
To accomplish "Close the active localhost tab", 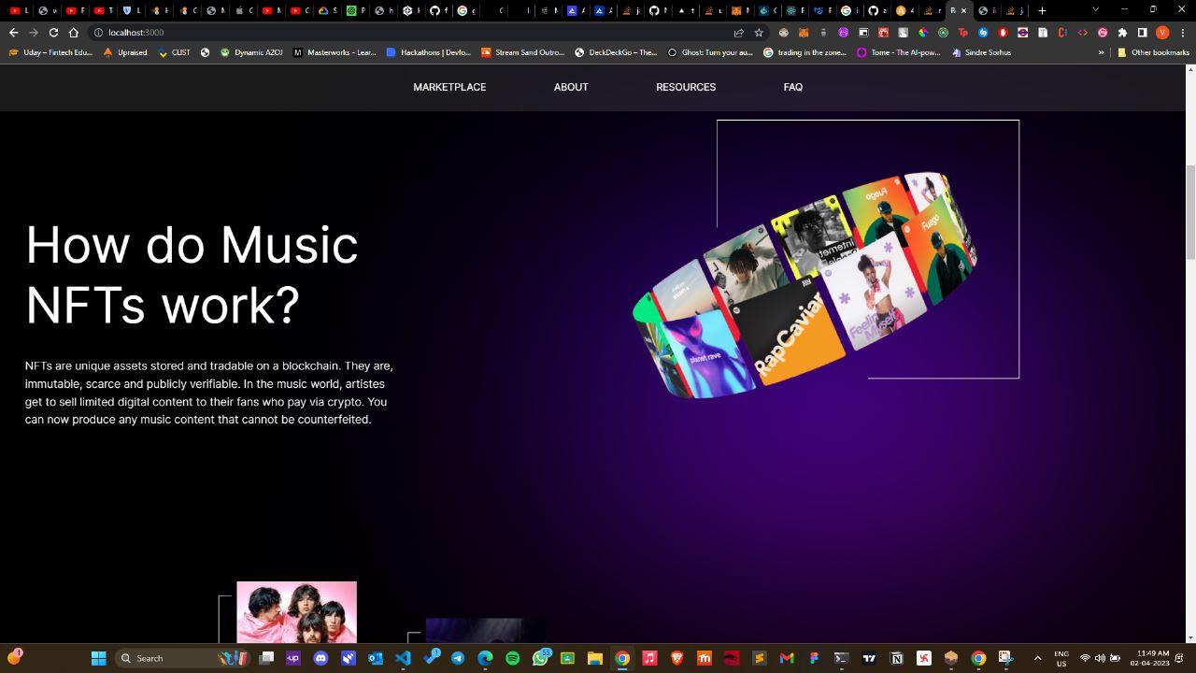I will coord(964,10).
